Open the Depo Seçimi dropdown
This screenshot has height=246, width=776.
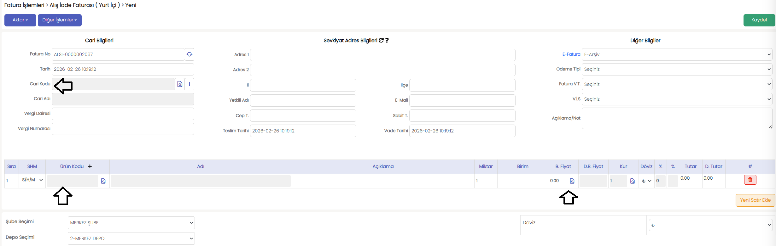coord(131,238)
